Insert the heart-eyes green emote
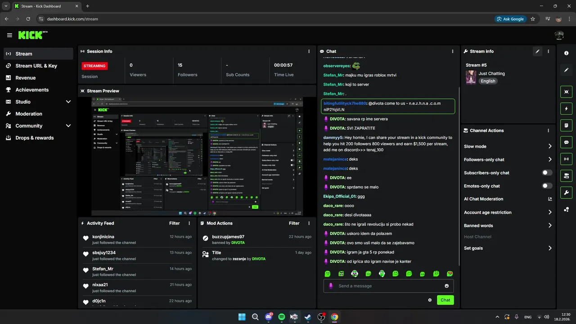Viewport: 576px width, 324px height. pos(450,274)
